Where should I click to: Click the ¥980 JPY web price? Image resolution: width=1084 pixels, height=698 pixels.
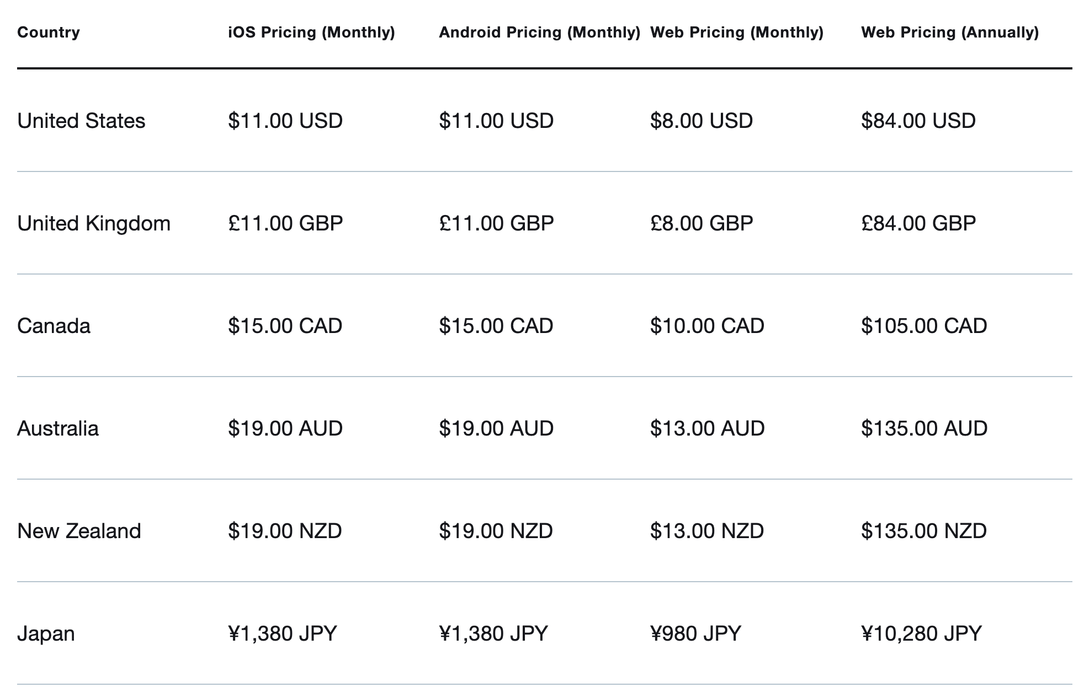tap(695, 633)
